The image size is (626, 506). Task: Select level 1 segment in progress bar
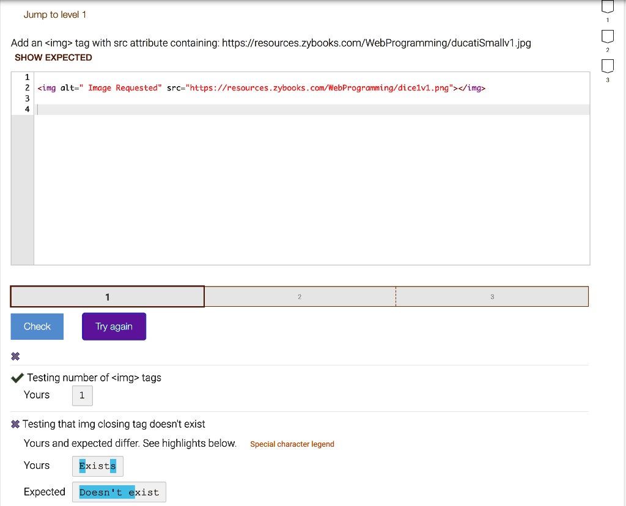108,297
